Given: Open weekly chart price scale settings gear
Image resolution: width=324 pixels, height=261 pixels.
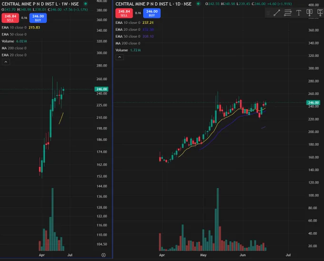Looking at the screenshot, I should pos(103,255).
